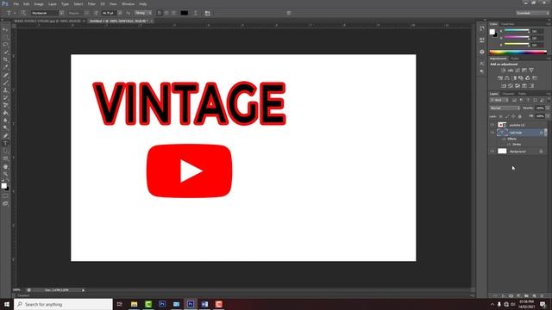Open the font family dropdown
Screen dimensions: 552x310
pos(61,13)
